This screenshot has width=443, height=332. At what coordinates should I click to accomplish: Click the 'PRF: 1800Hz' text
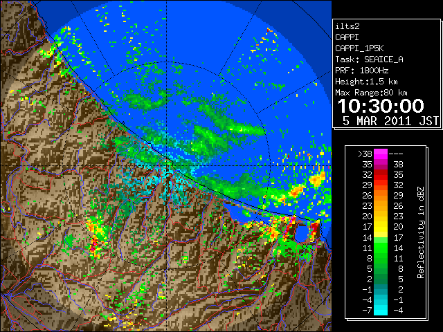pyautogui.click(x=362, y=71)
